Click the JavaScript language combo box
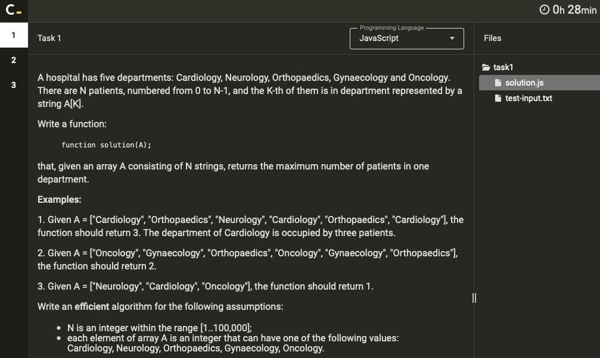 407,38
